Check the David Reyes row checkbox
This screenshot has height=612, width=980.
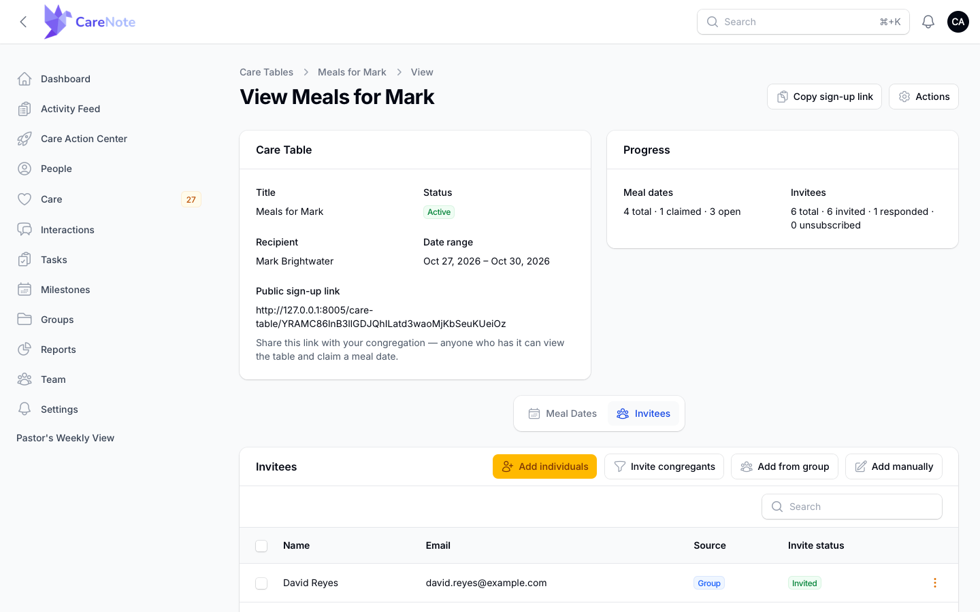261,583
